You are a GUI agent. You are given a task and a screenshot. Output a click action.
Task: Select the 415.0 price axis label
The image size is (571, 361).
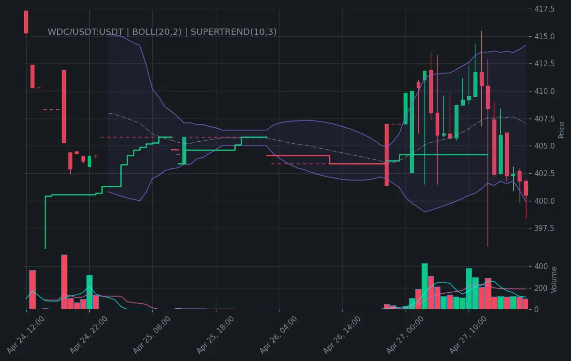point(544,36)
